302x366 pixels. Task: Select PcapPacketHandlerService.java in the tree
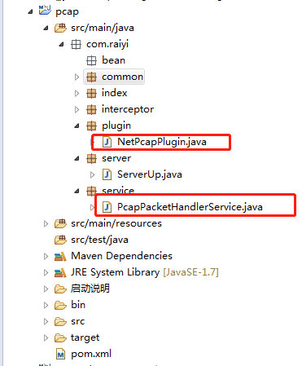(190, 207)
